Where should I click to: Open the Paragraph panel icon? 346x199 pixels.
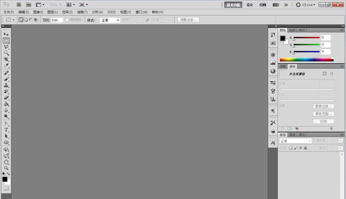[x=273, y=111]
